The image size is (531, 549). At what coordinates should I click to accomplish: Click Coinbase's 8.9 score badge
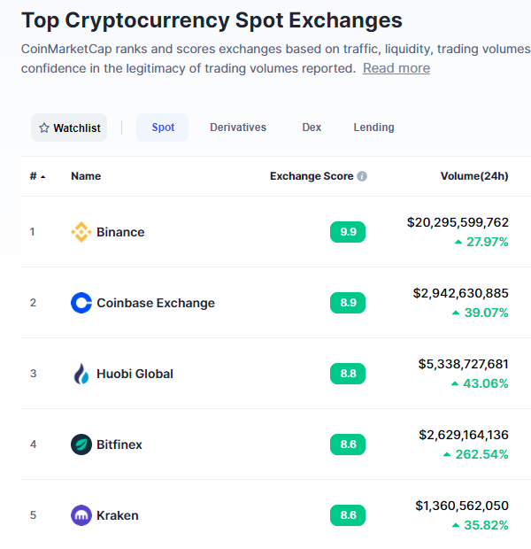[x=348, y=303]
